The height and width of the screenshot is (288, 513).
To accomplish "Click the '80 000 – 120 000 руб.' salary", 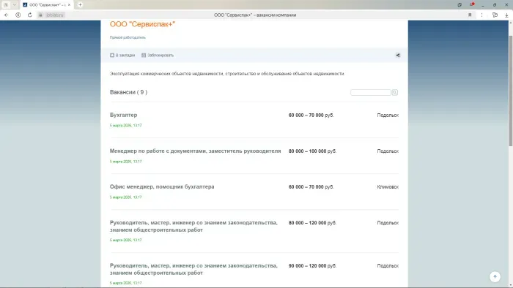I will click(x=312, y=223).
